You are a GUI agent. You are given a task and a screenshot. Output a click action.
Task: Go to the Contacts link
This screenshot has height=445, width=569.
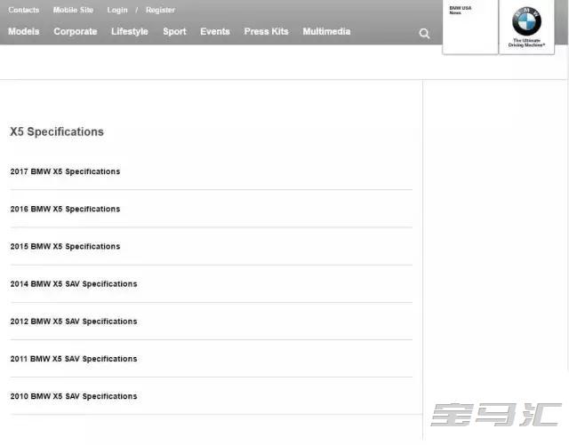[x=24, y=10]
